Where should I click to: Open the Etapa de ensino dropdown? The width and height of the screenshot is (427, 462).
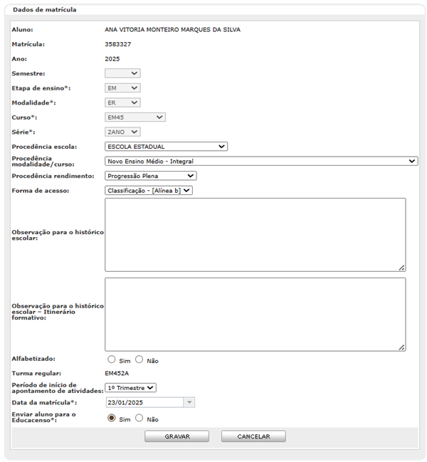[x=122, y=88]
